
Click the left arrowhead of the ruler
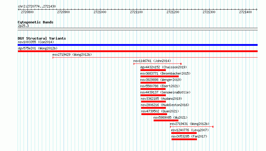click(19, 9)
